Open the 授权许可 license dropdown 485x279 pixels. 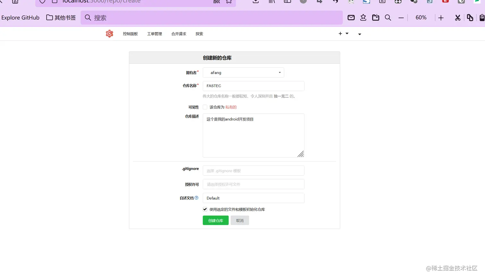pyautogui.click(x=253, y=184)
